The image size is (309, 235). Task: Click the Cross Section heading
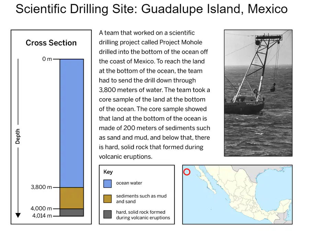[x=51, y=43]
